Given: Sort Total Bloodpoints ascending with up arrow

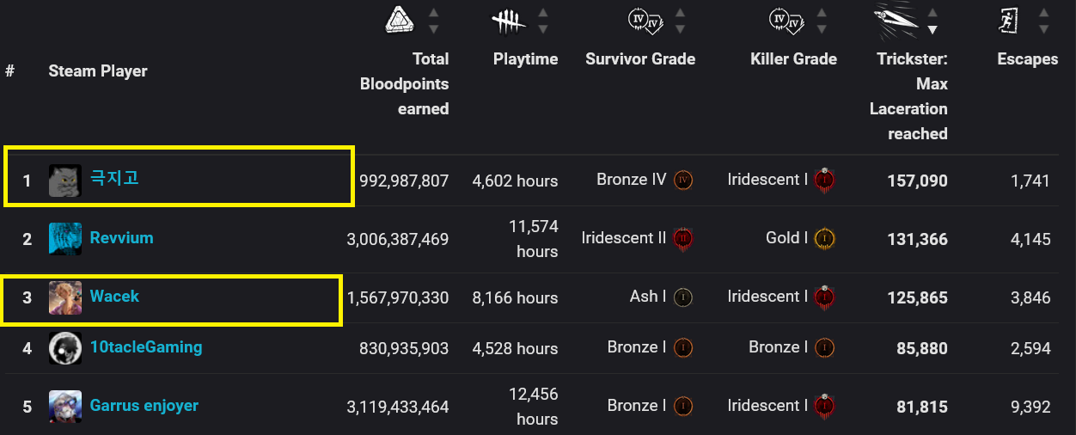Looking at the screenshot, I should pos(433,13).
